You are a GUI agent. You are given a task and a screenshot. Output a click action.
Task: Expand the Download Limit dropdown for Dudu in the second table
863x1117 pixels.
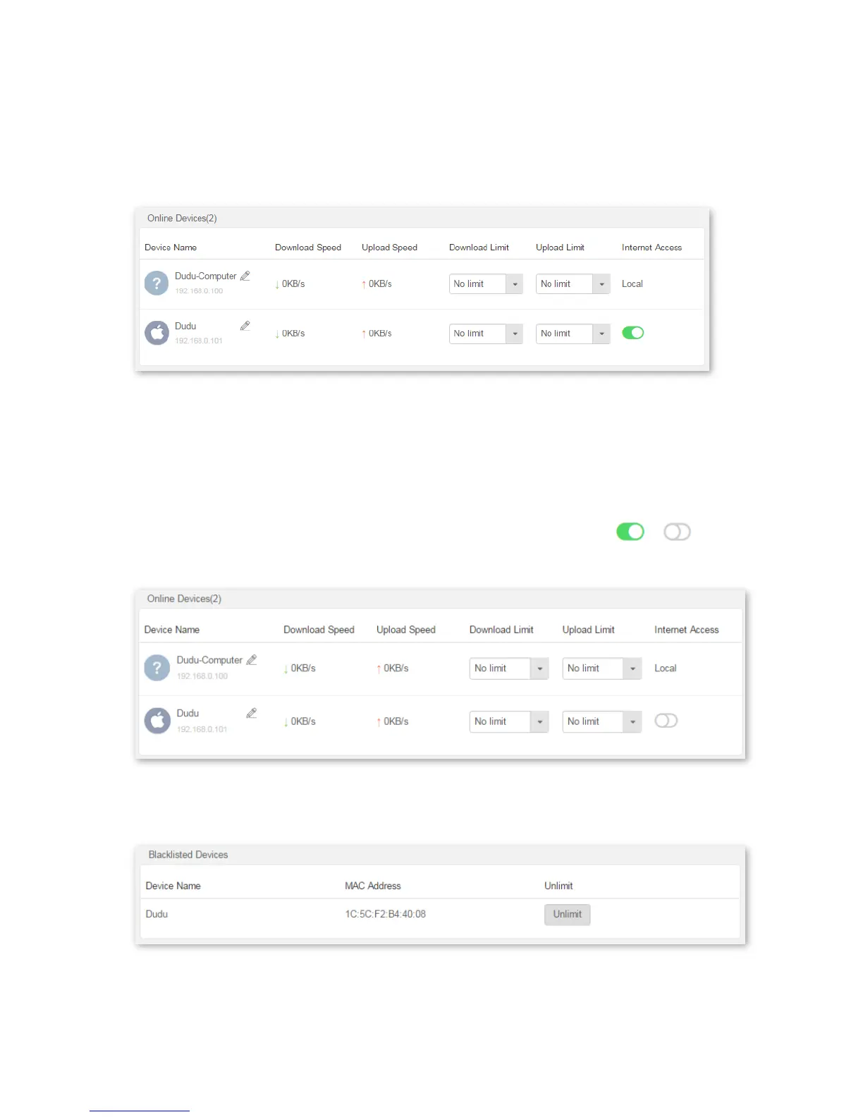tap(509, 721)
